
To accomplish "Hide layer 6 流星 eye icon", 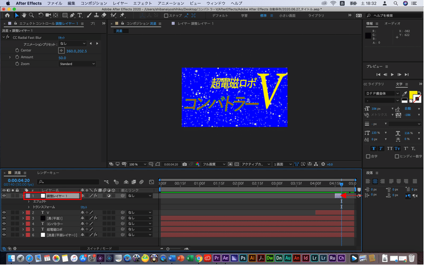I will pos(4,235).
